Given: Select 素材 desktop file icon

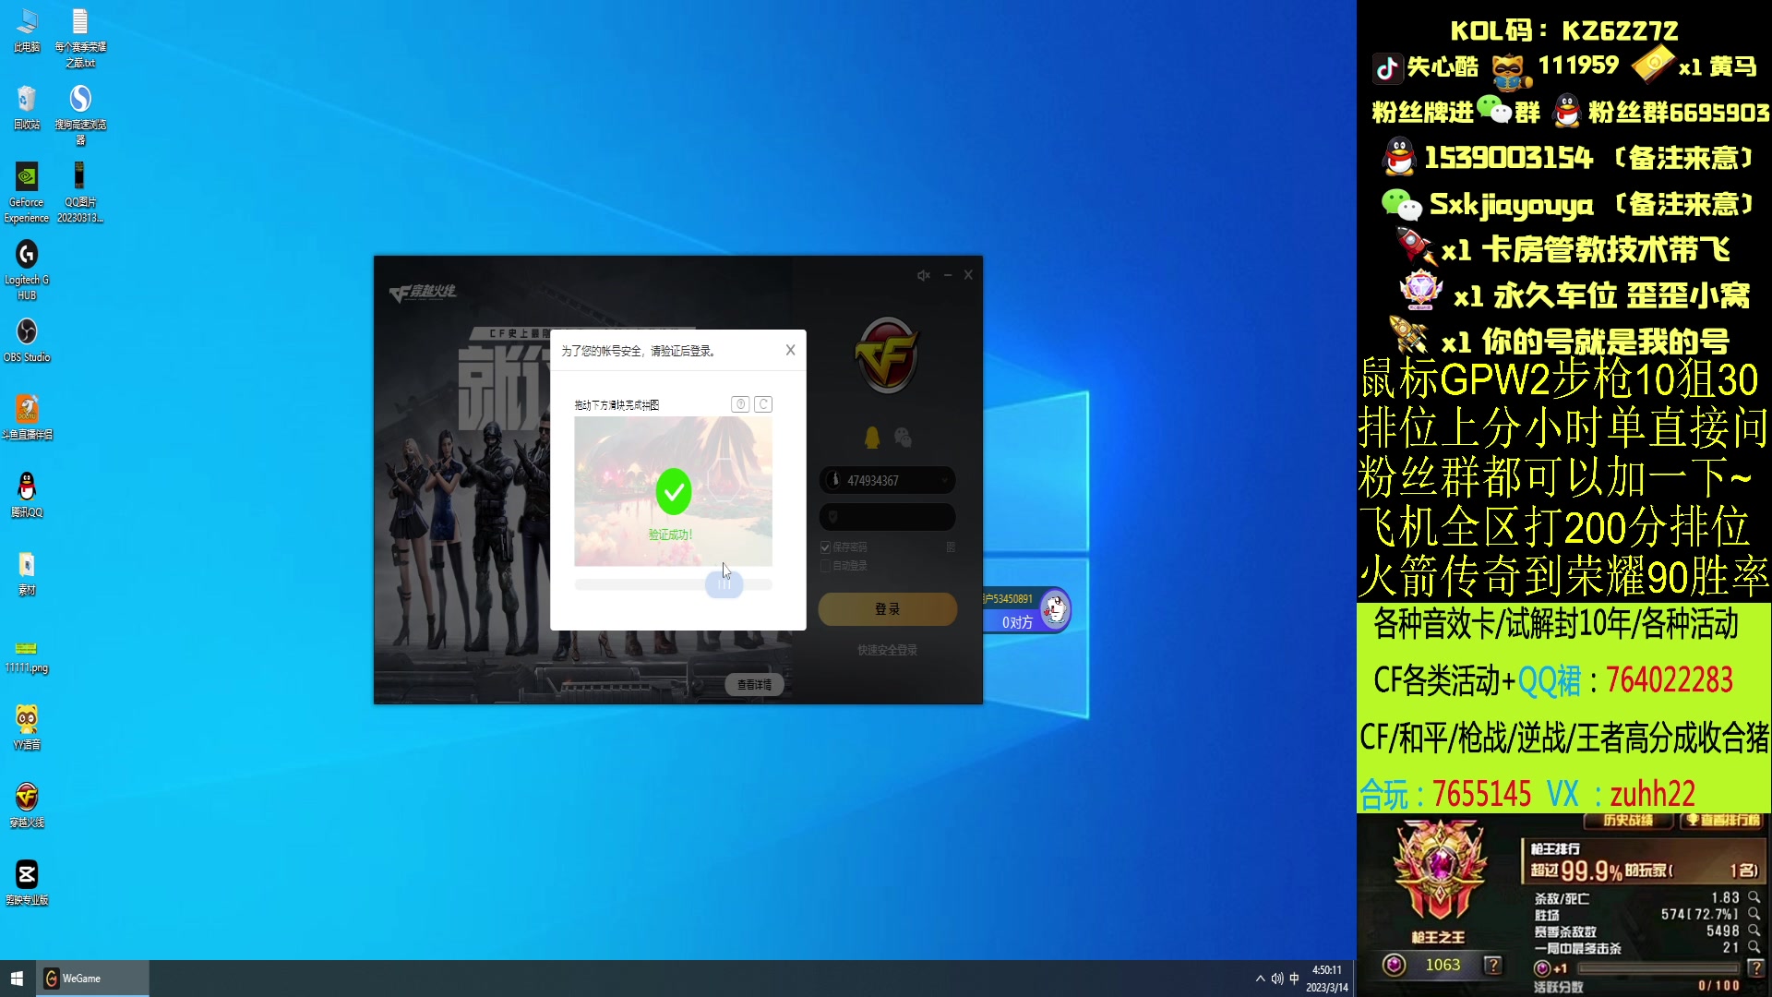Looking at the screenshot, I should pos(27,573).
